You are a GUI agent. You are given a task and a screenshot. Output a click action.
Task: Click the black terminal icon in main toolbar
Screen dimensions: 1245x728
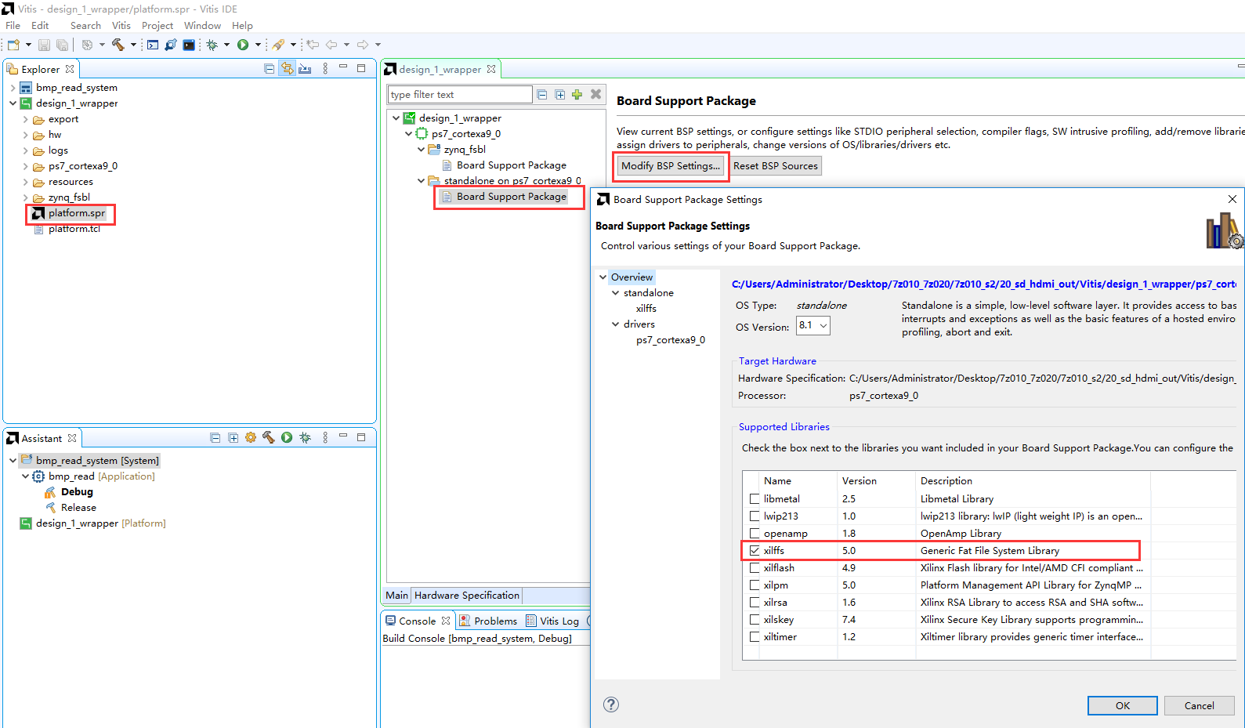coord(189,45)
